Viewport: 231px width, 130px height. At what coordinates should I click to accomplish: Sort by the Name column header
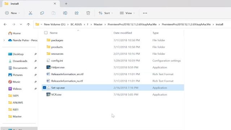pyautogui.click(x=54, y=33)
